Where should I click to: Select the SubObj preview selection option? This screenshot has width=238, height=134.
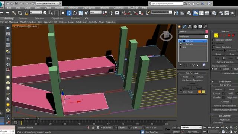coord(221,69)
